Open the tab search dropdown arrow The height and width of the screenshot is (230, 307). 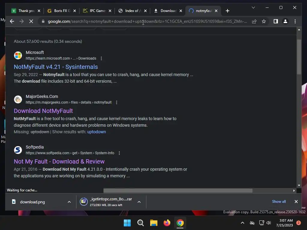[x=253, y=7]
